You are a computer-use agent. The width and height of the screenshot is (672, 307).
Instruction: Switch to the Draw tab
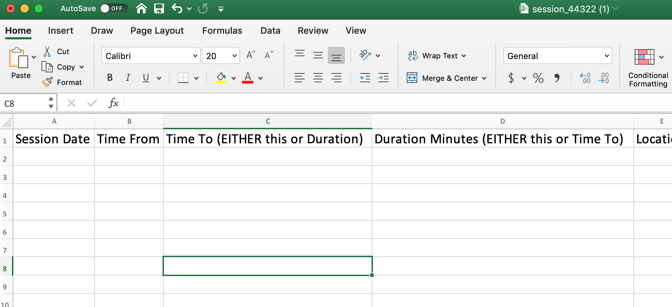[102, 31]
